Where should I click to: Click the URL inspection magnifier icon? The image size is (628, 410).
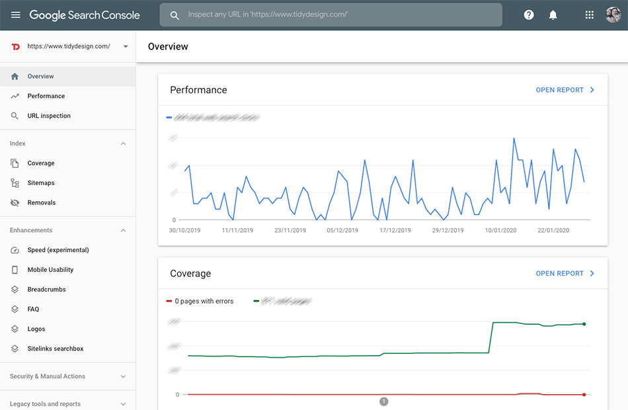pyautogui.click(x=15, y=116)
